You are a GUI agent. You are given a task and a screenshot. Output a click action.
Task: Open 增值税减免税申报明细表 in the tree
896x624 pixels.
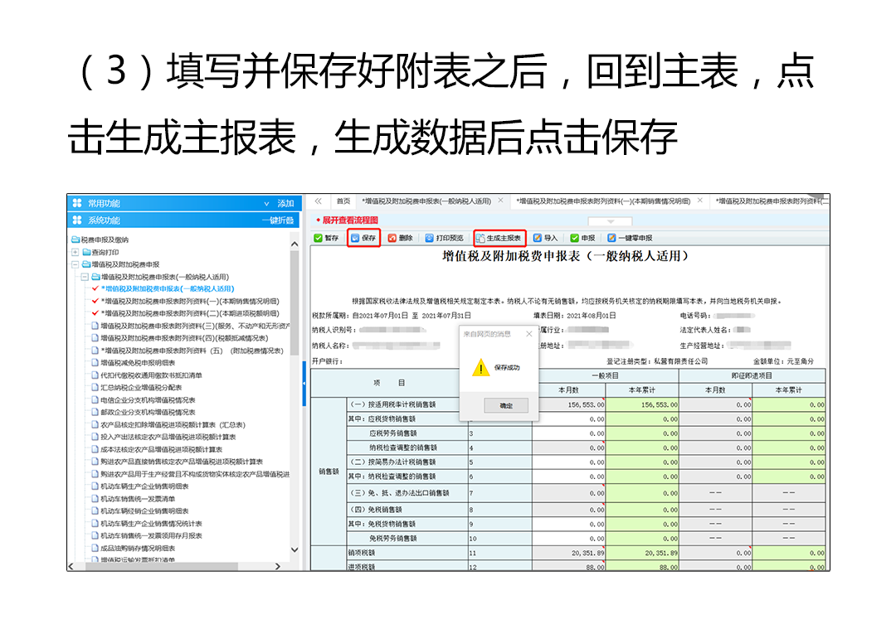click(138, 363)
